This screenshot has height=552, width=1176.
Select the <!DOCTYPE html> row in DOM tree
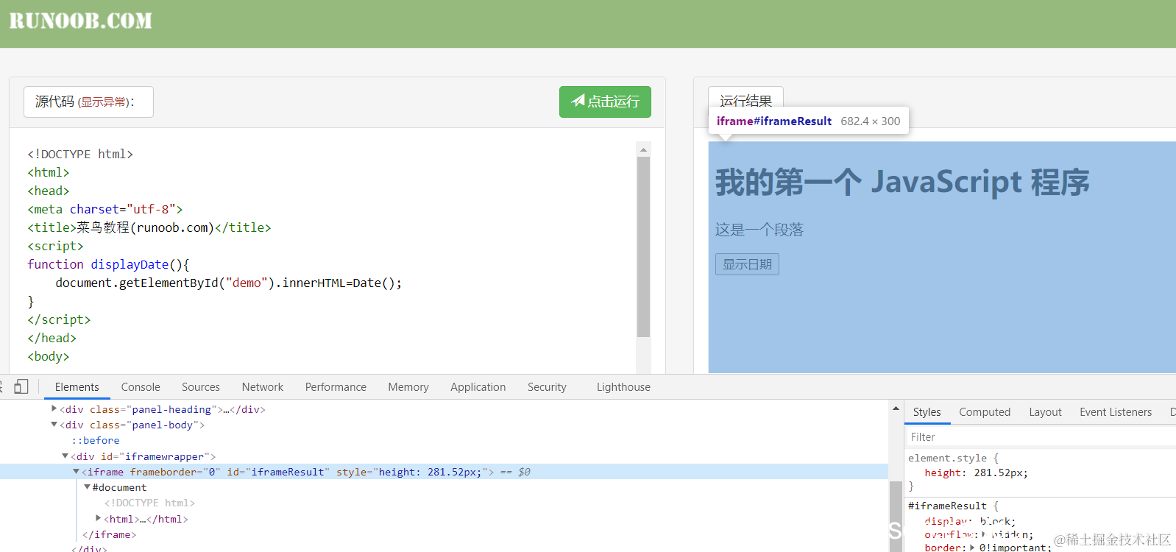149,503
